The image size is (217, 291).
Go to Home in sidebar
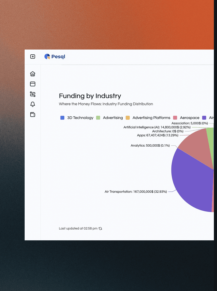coord(33,74)
